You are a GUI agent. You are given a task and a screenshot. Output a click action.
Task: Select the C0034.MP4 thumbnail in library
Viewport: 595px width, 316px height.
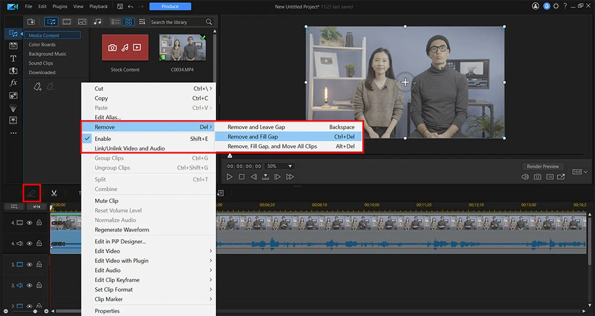[182, 49]
